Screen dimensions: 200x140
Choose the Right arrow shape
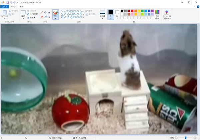74,14
